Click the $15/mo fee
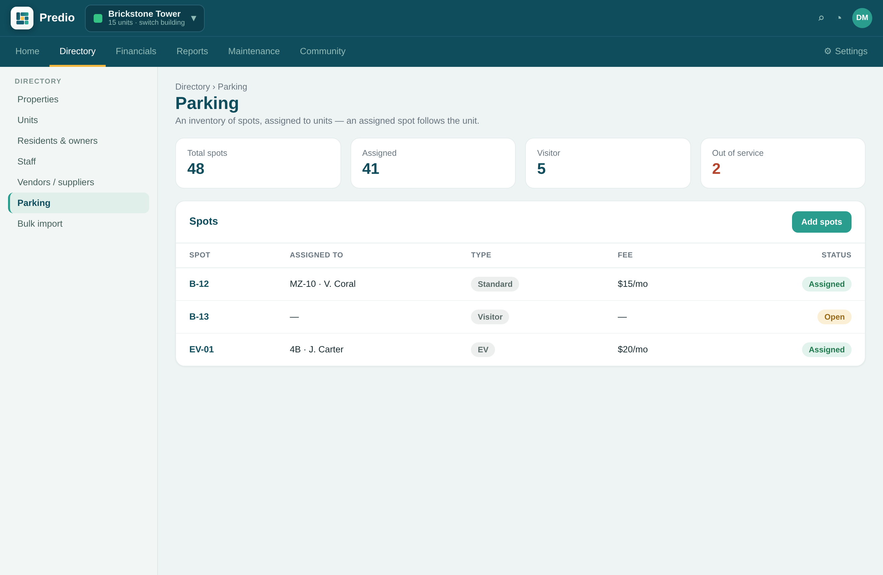Viewport: 883px width, 575px height. coord(632,284)
